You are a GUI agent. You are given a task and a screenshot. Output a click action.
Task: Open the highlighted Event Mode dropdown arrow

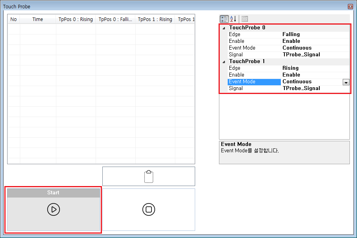(x=346, y=82)
